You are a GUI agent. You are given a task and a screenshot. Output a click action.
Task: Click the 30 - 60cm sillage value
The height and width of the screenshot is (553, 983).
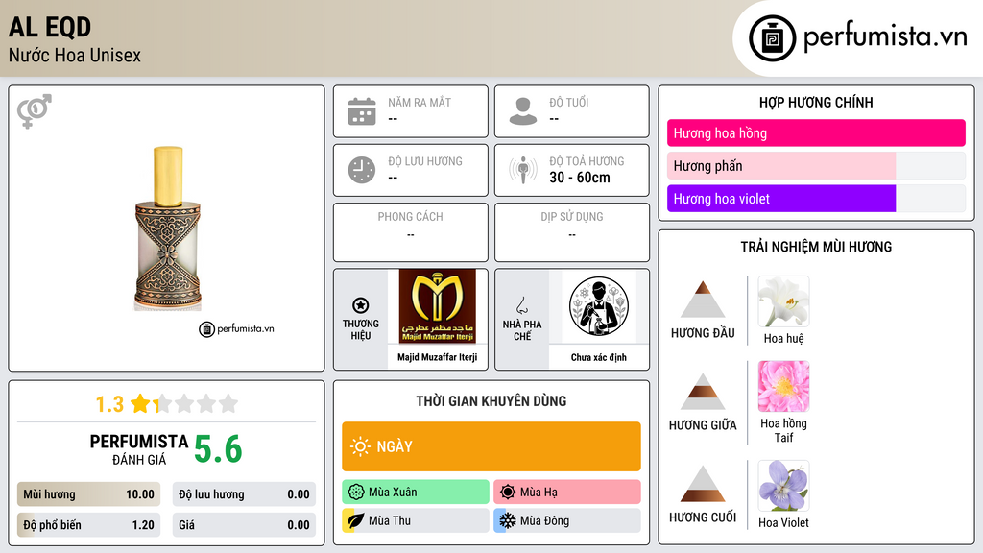click(x=580, y=178)
